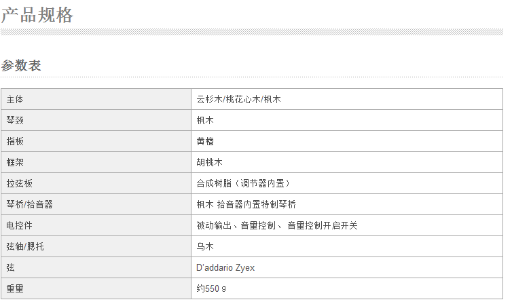This screenshot has width=512, height=304.
Task: Click the D'addario Zyex string value
Action: 225,267
